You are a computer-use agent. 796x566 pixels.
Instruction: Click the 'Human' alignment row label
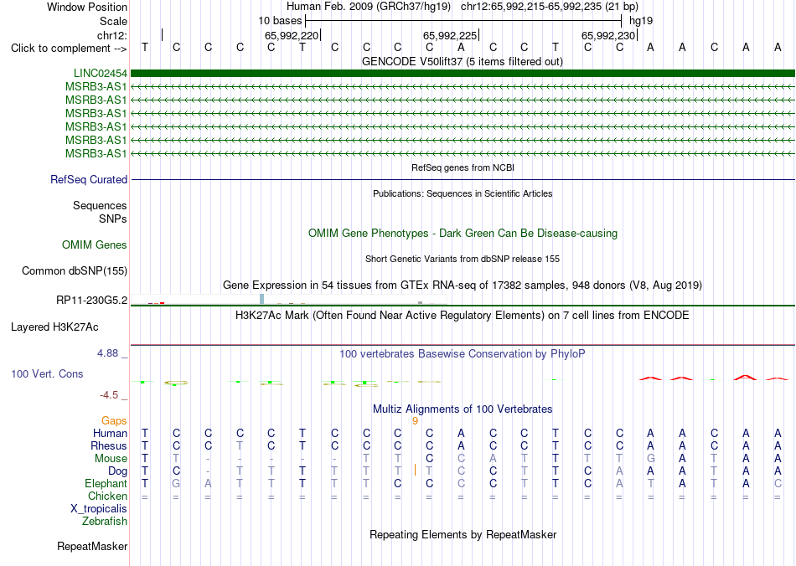pyautogui.click(x=110, y=433)
